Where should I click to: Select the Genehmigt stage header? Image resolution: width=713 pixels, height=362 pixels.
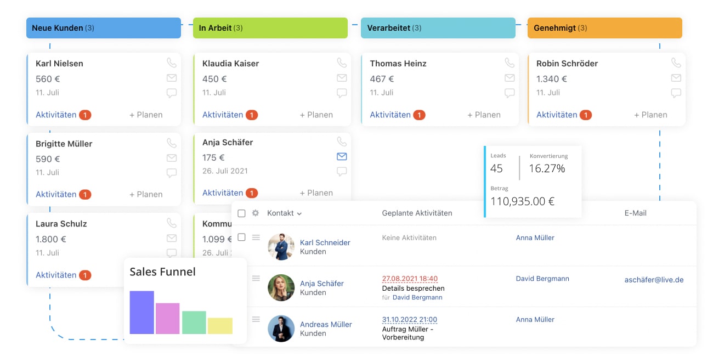point(604,28)
